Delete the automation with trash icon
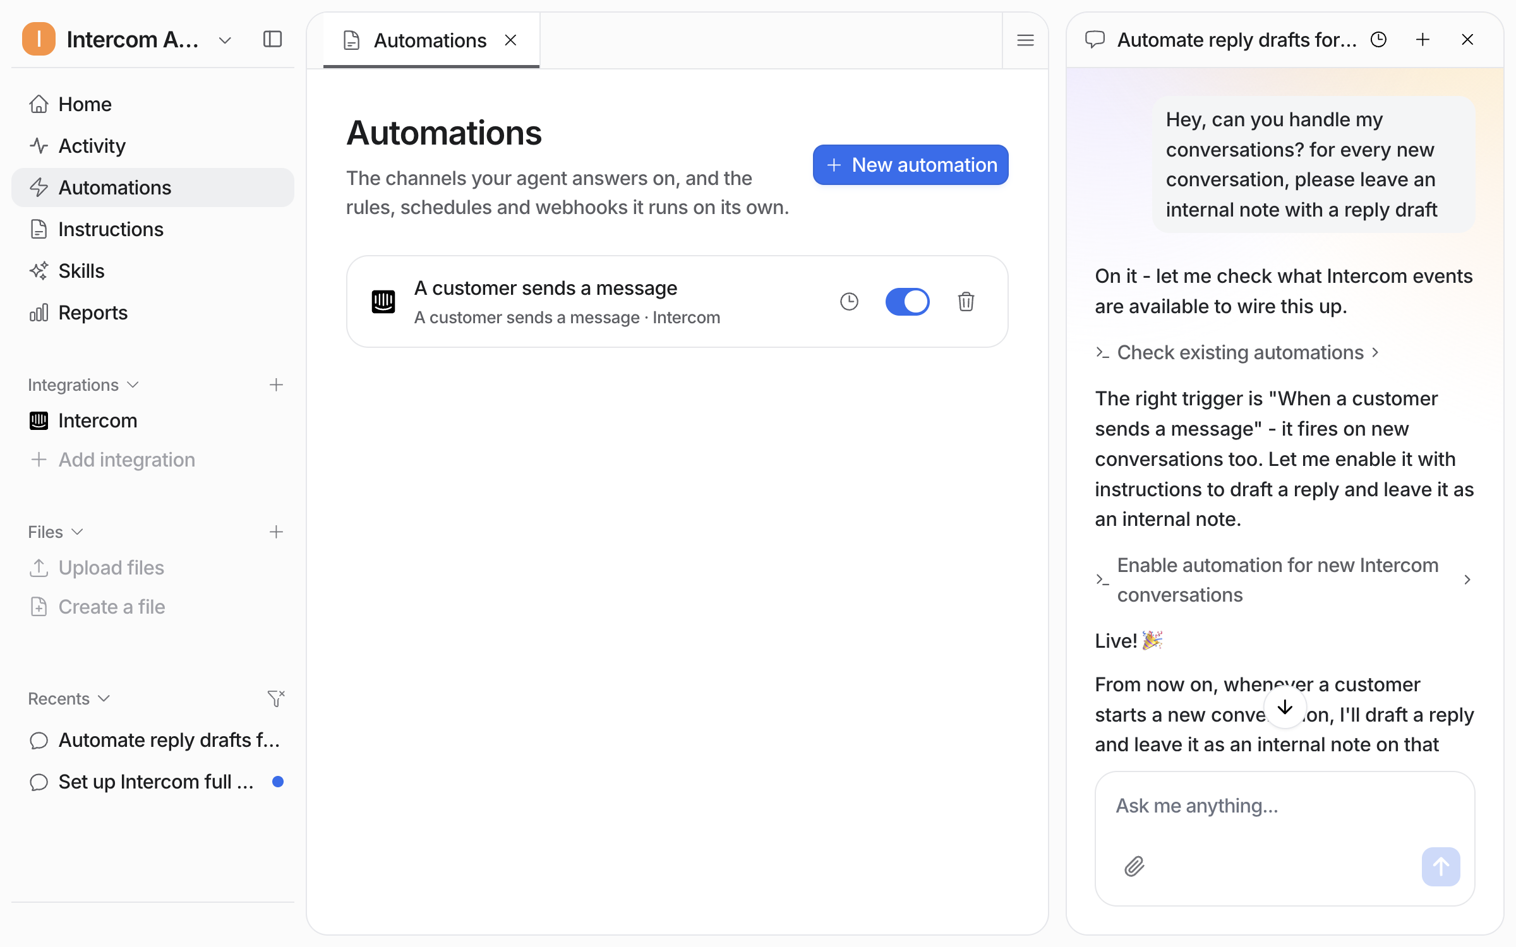 pyautogui.click(x=966, y=302)
